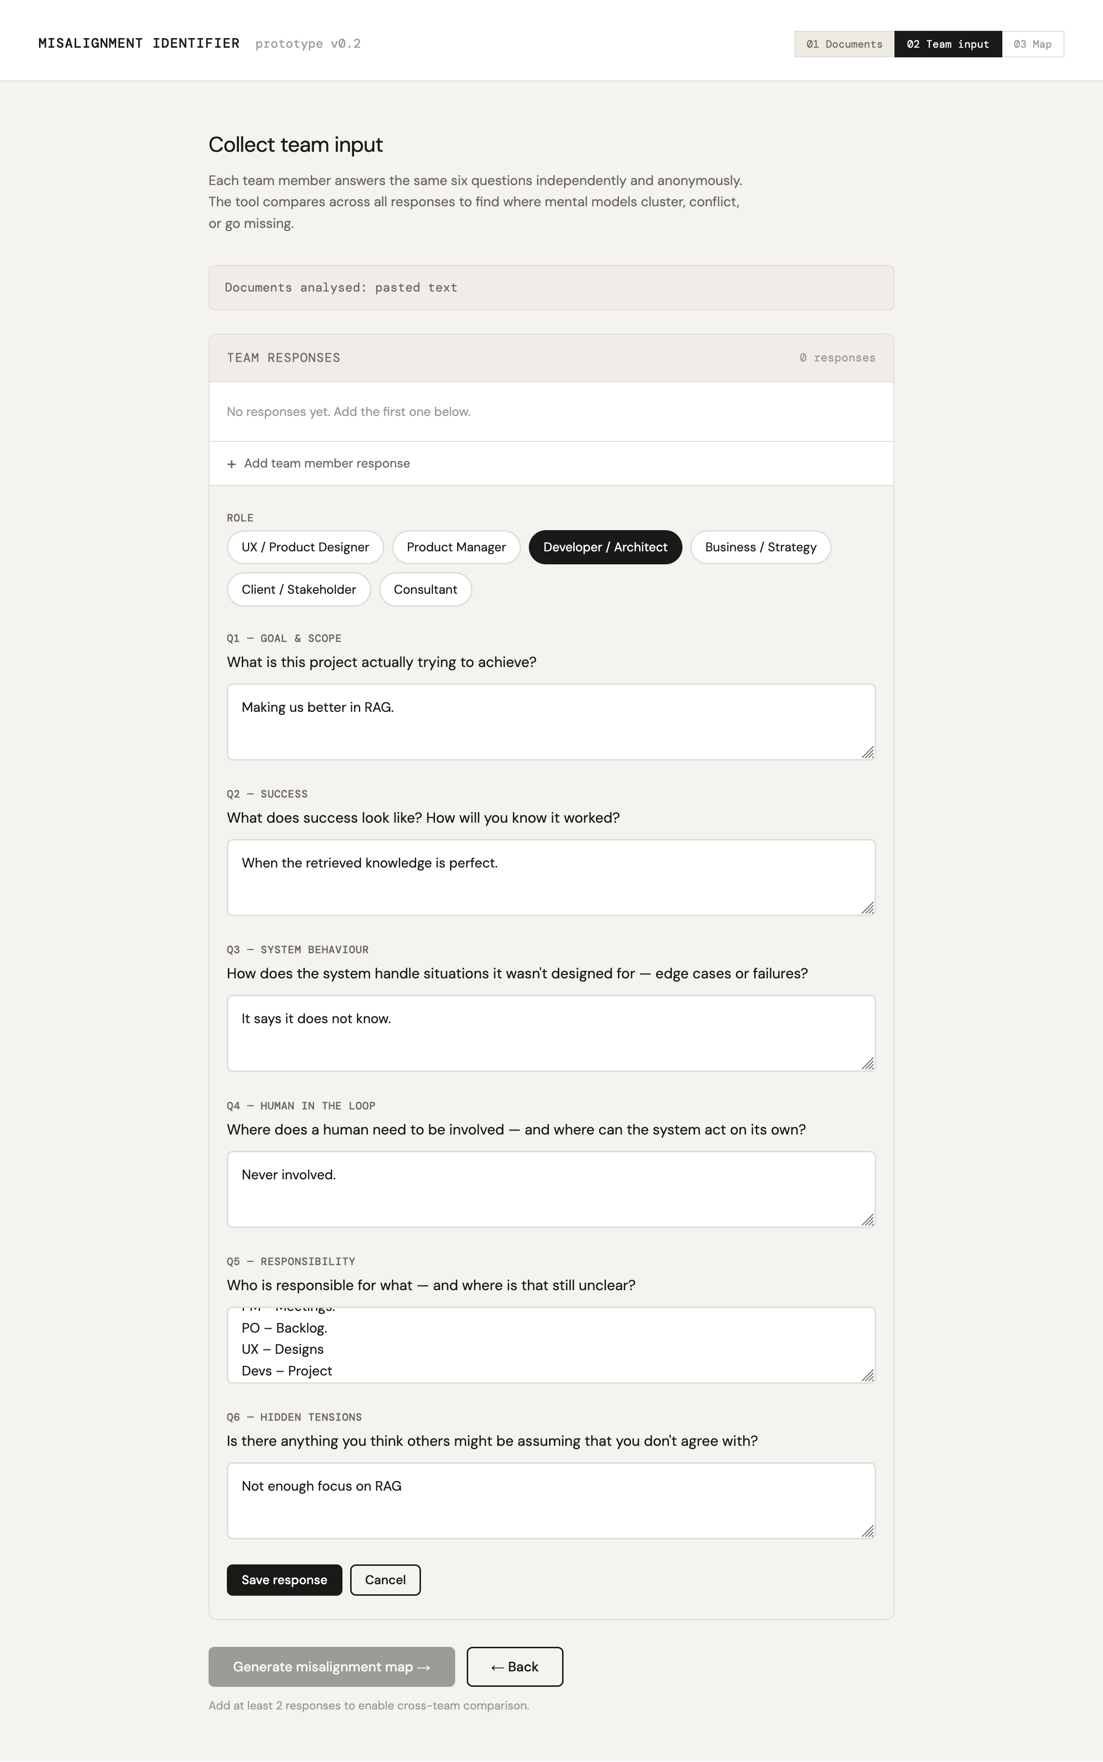Go to the 01 Documents step
Screen dimensions: 1103x1762
pos(844,44)
